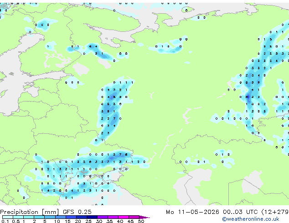Screen dimensions: 289x223
Task: Select the 25–30 mm navy legend swatch
Action: point(92,217)
